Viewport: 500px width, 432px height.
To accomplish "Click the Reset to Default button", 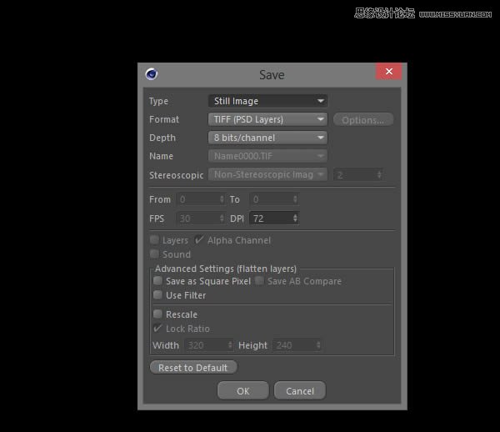I will pyautogui.click(x=193, y=368).
